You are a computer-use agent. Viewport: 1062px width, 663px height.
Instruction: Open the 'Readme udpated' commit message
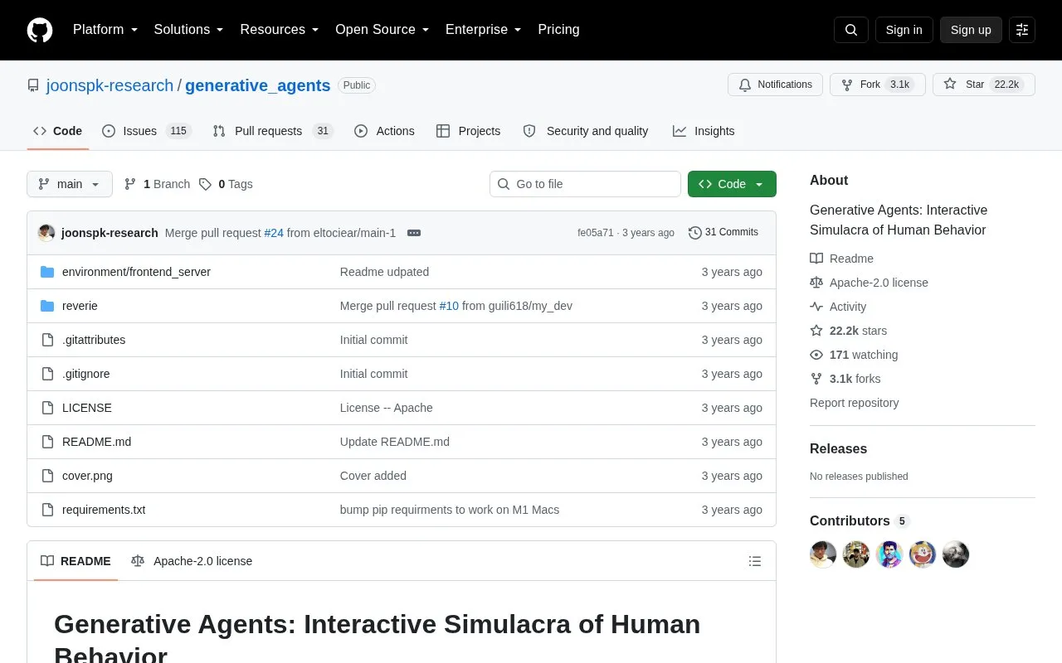384,272
